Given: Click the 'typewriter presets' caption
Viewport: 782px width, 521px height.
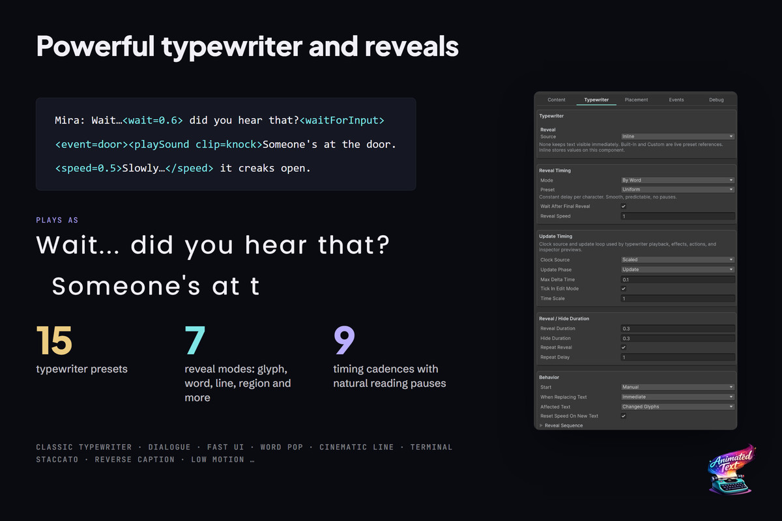Looking at the screenshot, I should coord(81,369).
